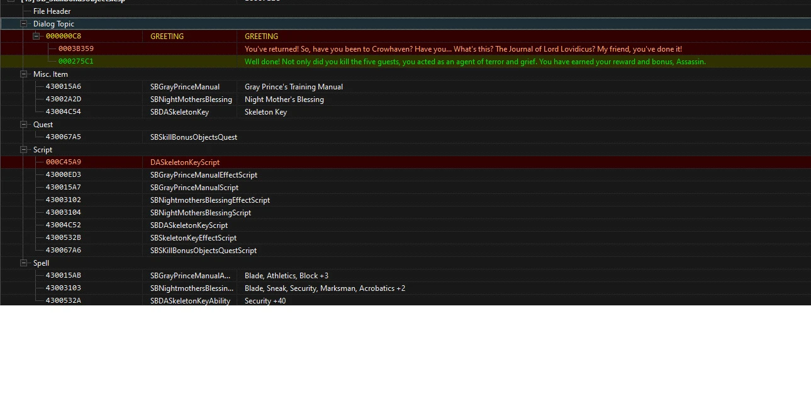Click the SBNightMothersBlessing misc item record

(x=191, y=99)
